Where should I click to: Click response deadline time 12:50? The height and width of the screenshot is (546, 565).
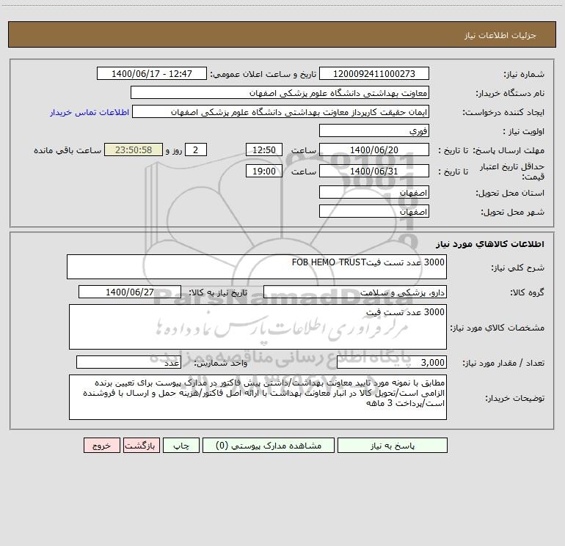[263, 150]
